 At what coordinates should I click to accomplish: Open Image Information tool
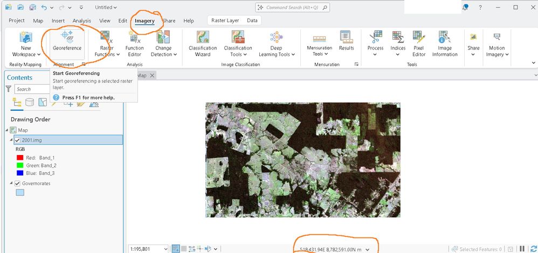pyautogui.click(x=445, y=44)
